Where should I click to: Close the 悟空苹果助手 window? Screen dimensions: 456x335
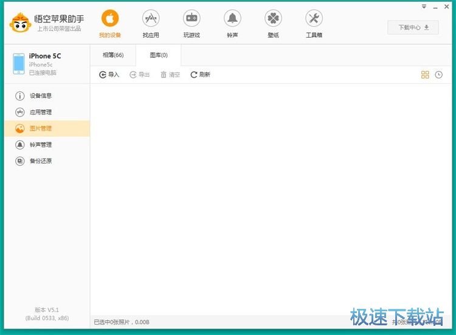point(447,7)
